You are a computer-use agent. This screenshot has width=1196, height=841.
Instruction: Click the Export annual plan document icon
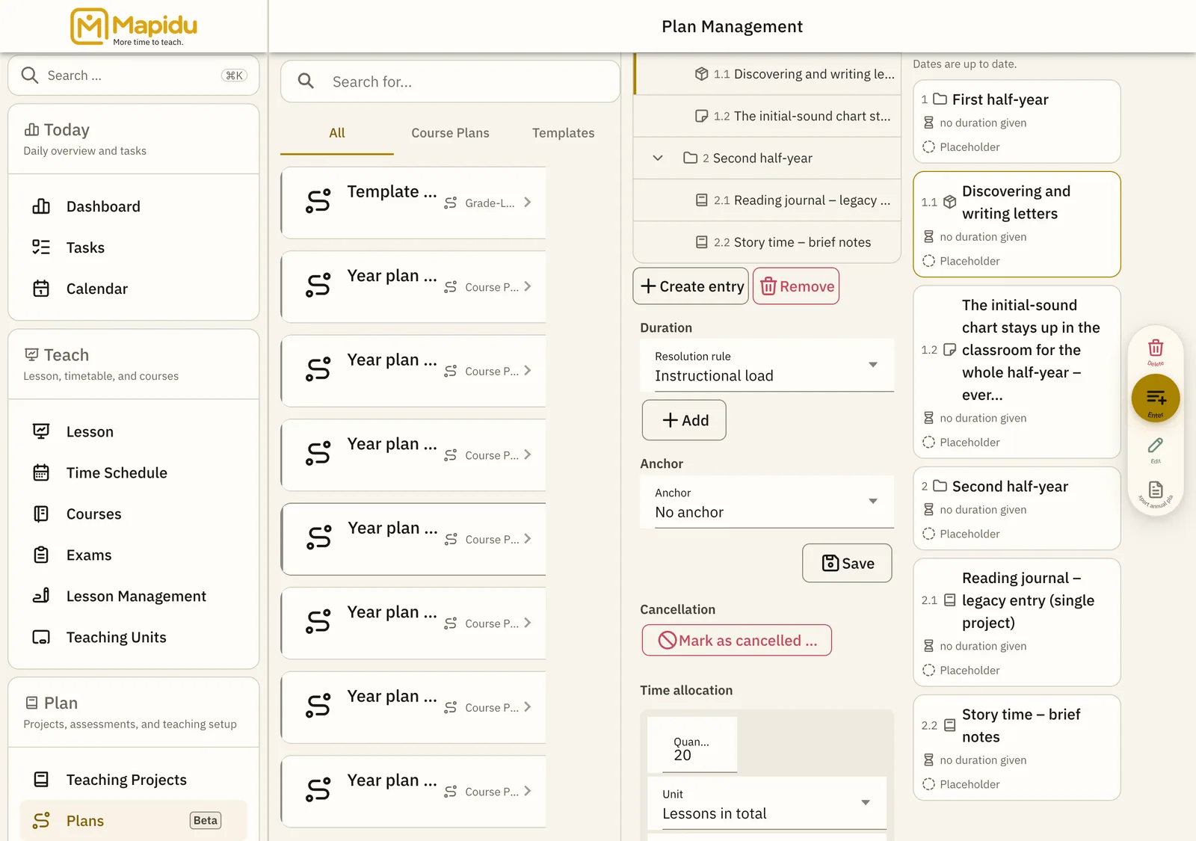[1156, 490]
